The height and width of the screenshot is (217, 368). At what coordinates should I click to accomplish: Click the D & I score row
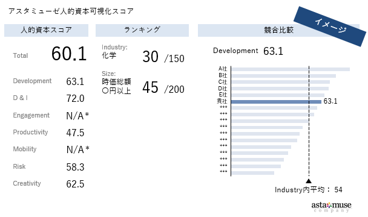tap(48, 98)
